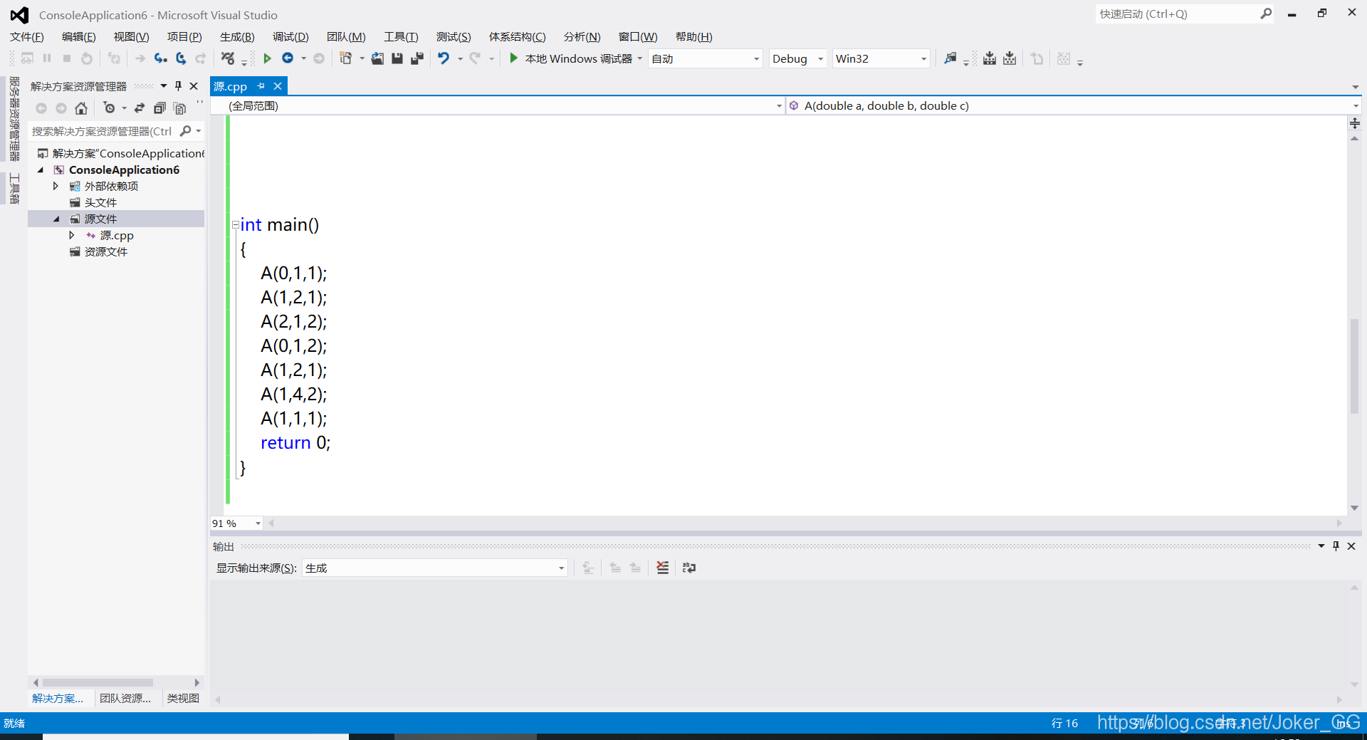1367x740 pixels.
Task: Click the first build solution icon right of Win32
Action: point(990,58)
